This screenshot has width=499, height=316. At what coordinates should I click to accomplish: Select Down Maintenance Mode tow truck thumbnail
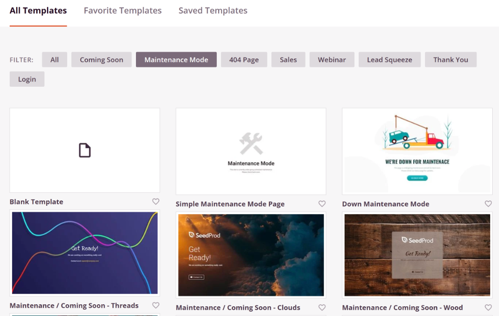coord(417,151)
